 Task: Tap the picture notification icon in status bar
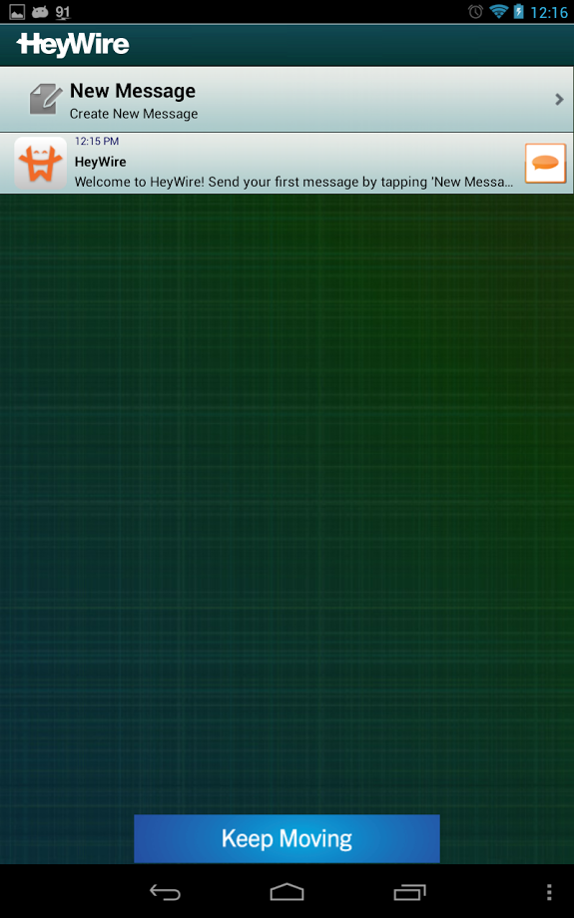click(17, 12)
